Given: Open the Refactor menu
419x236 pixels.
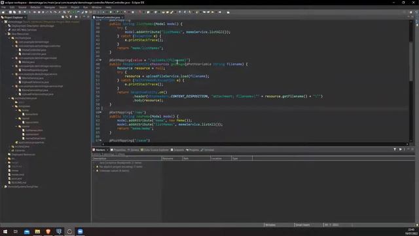Looking at the screenshot, I should click(x=35, y=7).
